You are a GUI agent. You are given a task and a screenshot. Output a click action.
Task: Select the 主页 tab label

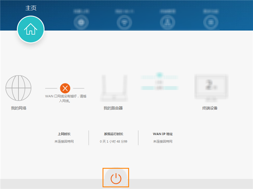click(31, 8)
